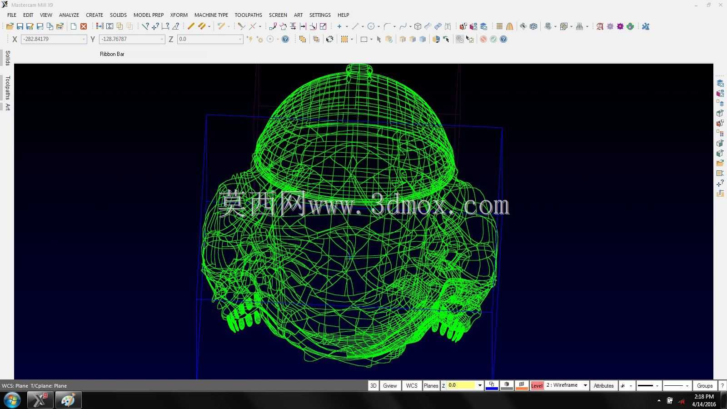The width and height of the screenshot is (727, 409).
Task: Expand the window selection mode dropdown arrow
Action: 372,39
